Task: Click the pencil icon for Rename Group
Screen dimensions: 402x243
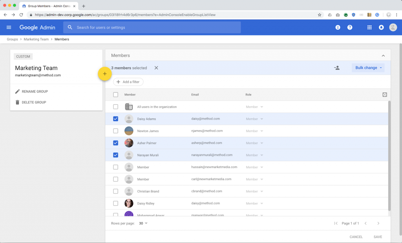Action: 17,92
